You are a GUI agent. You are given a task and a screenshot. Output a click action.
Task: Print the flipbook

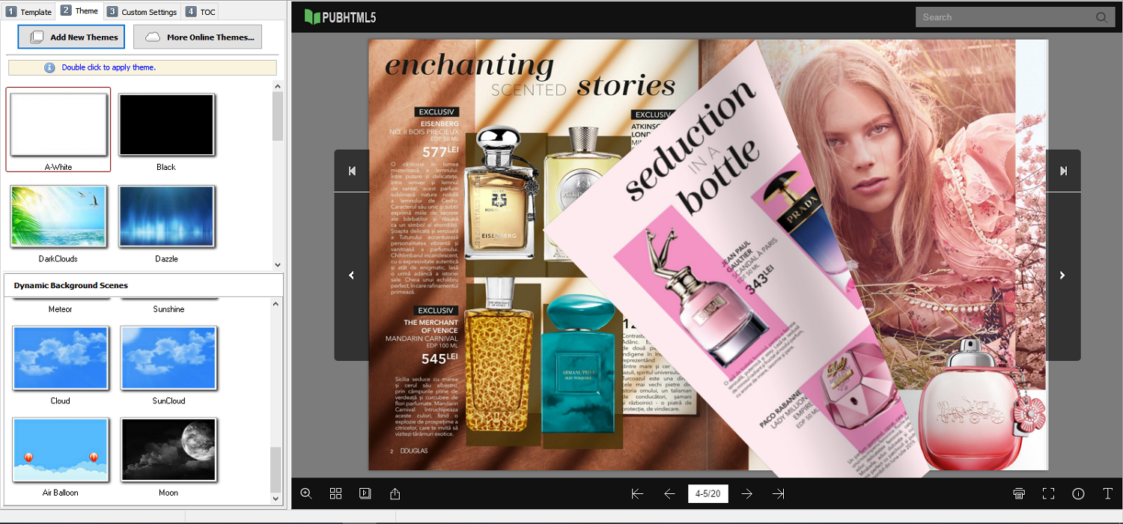[x=1019, y=493]
